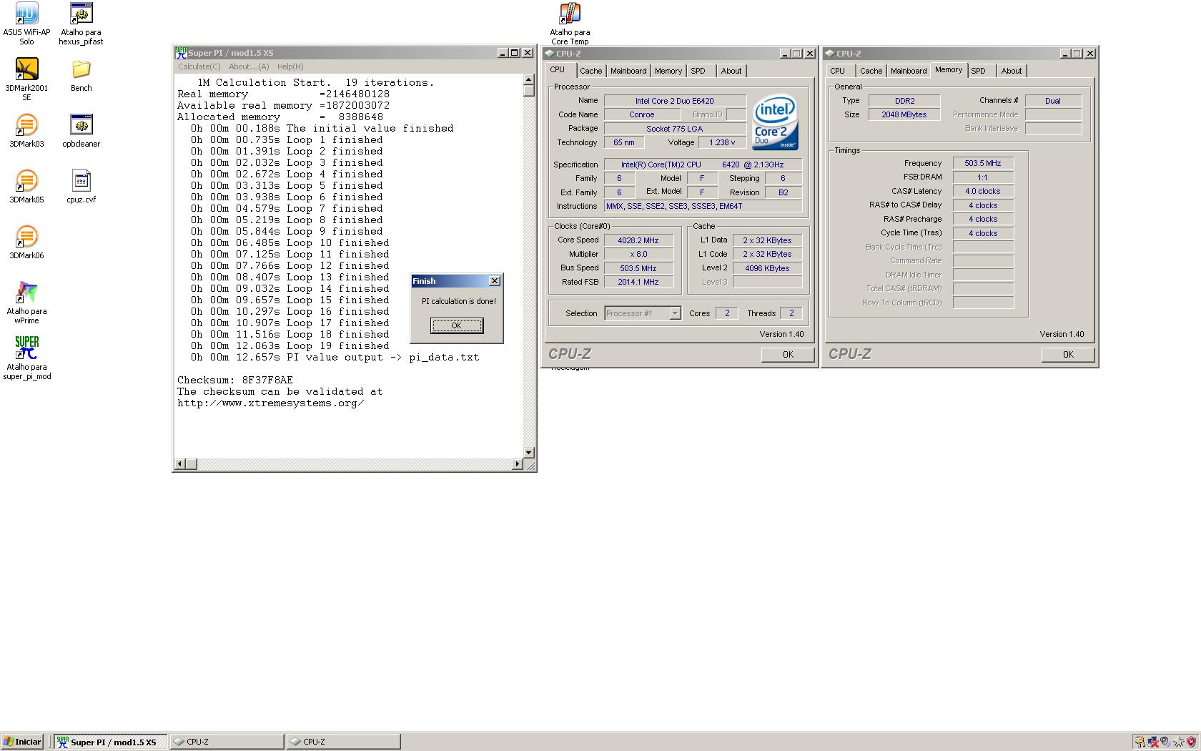Open the Bench folder icon
This screenshot has width=1201, height=751.
pos(81,75)
